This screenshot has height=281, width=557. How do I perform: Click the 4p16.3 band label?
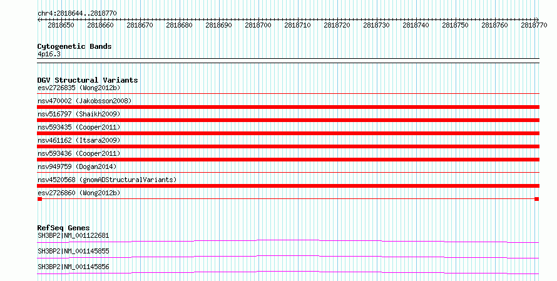[x=49, y=54]
